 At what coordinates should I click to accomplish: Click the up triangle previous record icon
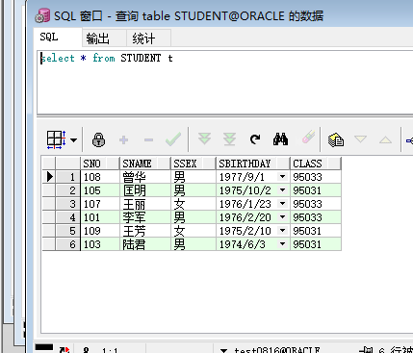[385, 140]
